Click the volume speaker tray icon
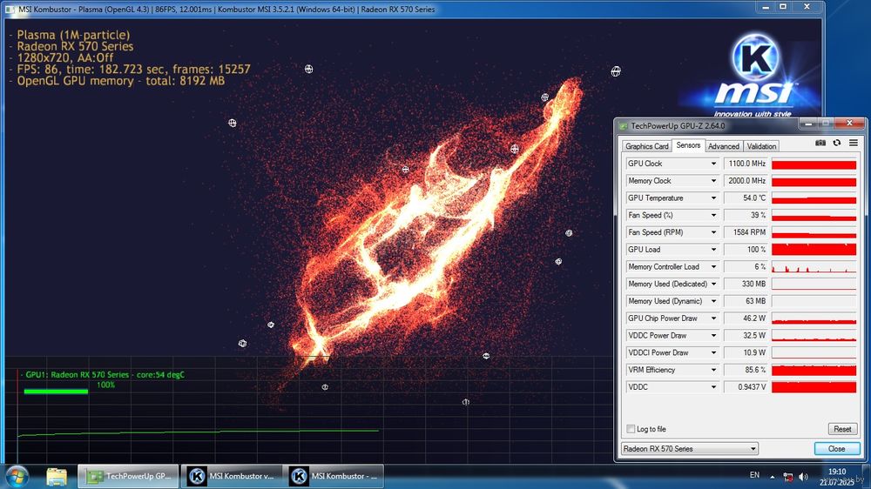The image size is (871, 489). [x=803, y=477]
